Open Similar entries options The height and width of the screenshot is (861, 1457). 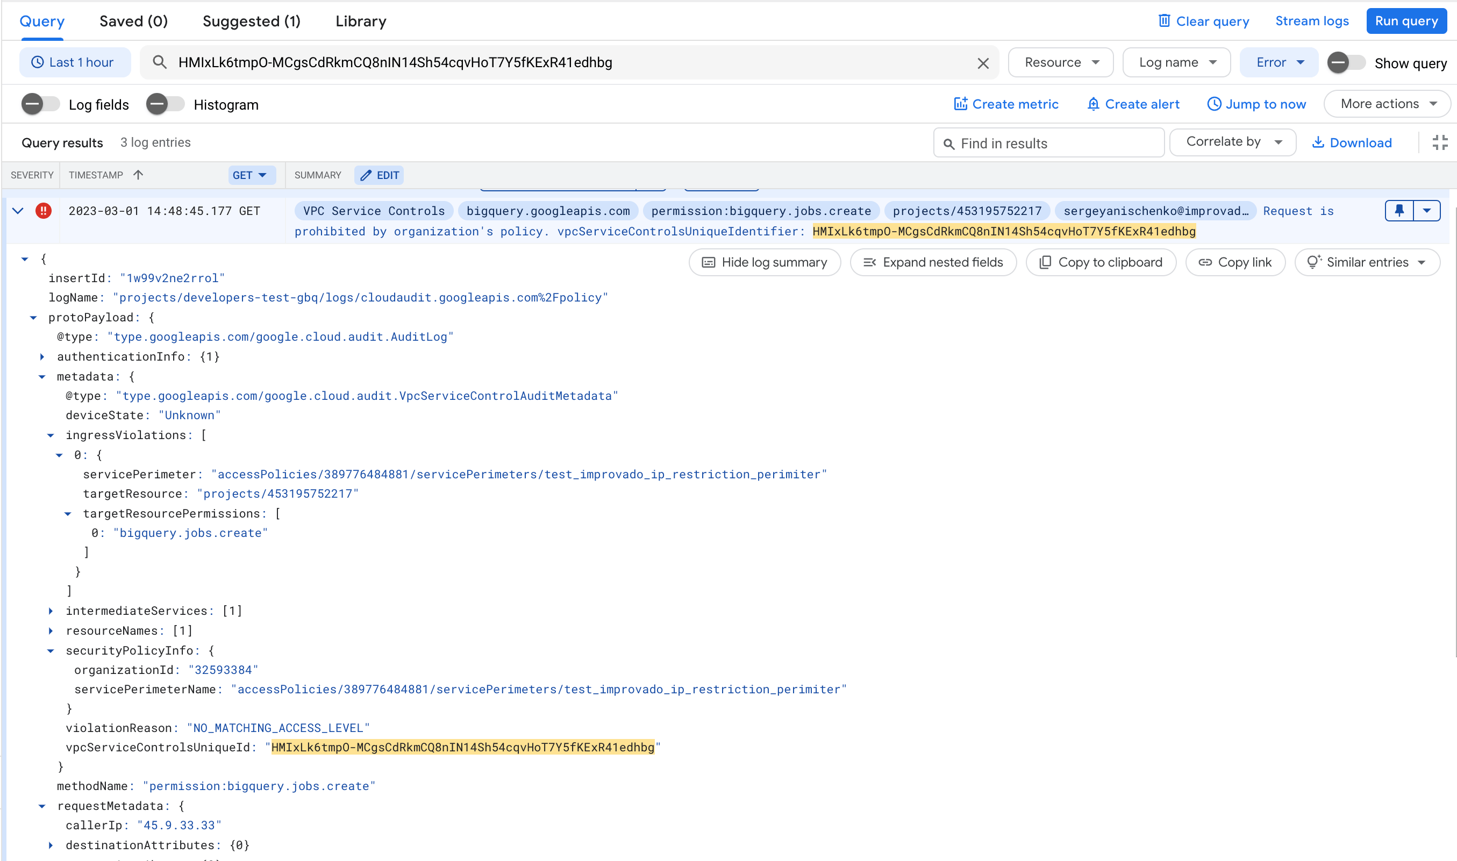point(1367,262)
